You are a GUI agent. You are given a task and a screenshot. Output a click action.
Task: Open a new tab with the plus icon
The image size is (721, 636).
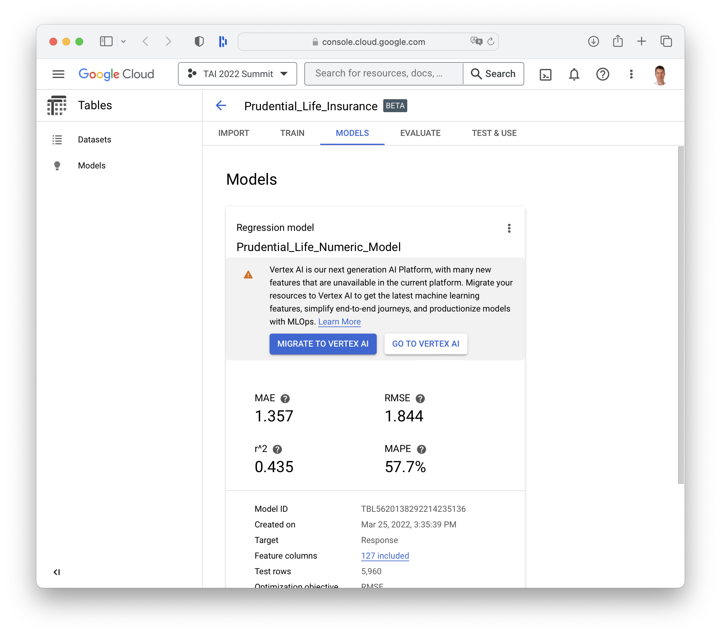tap(641, 42)
